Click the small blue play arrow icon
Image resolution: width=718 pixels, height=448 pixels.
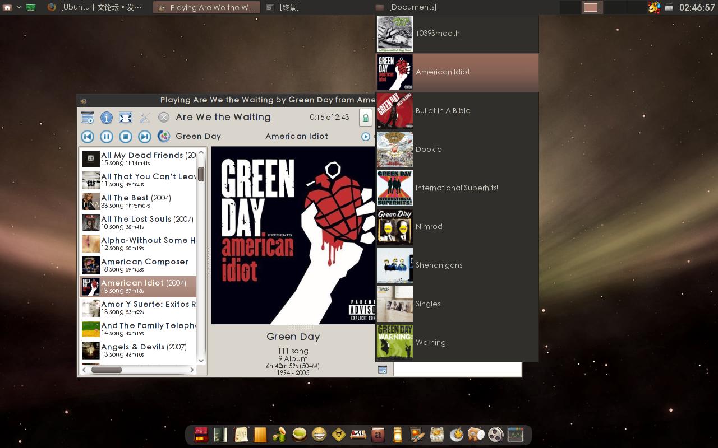(366, 136)
